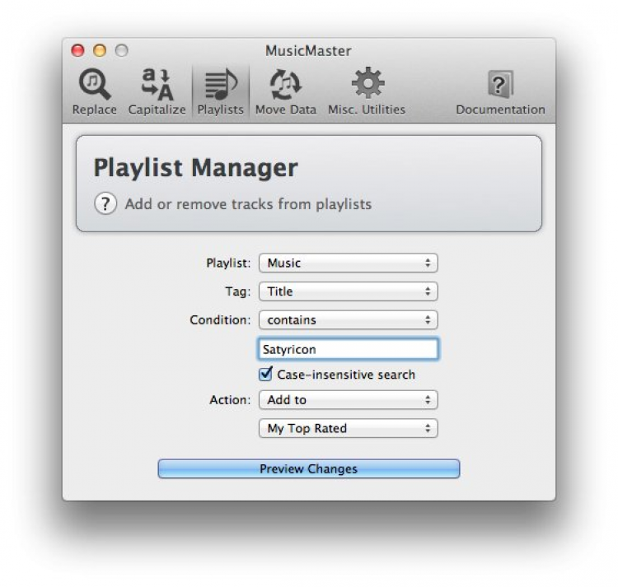Open the Replace tool in toolbar
The height and width of the screenshot is (587, 618).
pyautogui.click(x=95, y=91)
